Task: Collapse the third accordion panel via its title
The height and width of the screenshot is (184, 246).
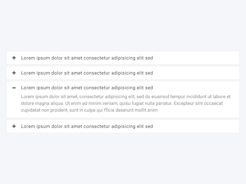Action: tap(87, 88)
